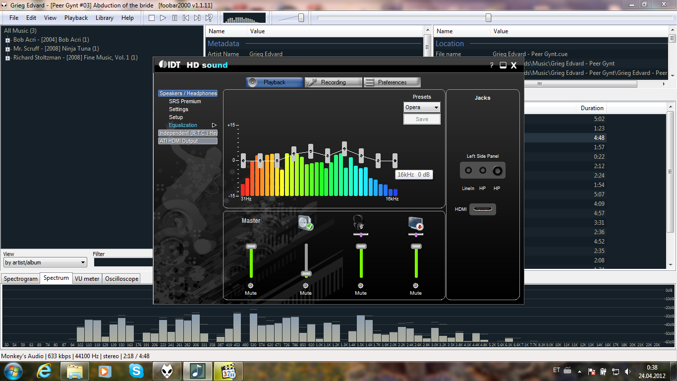Show hidden system tray icons
This screenshot has height=381, width=677.
579,371
